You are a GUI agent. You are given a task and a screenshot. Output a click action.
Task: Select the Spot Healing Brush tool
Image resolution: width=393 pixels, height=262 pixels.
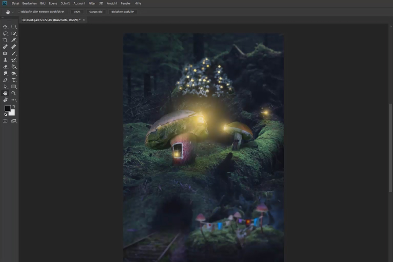tap(5, 47)
